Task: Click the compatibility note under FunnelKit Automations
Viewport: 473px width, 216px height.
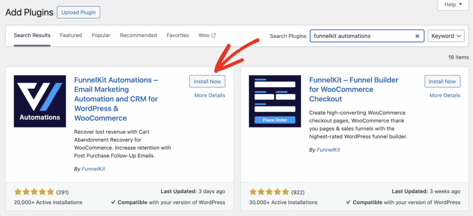Action: pyautogui.click(x=168, y=202)
